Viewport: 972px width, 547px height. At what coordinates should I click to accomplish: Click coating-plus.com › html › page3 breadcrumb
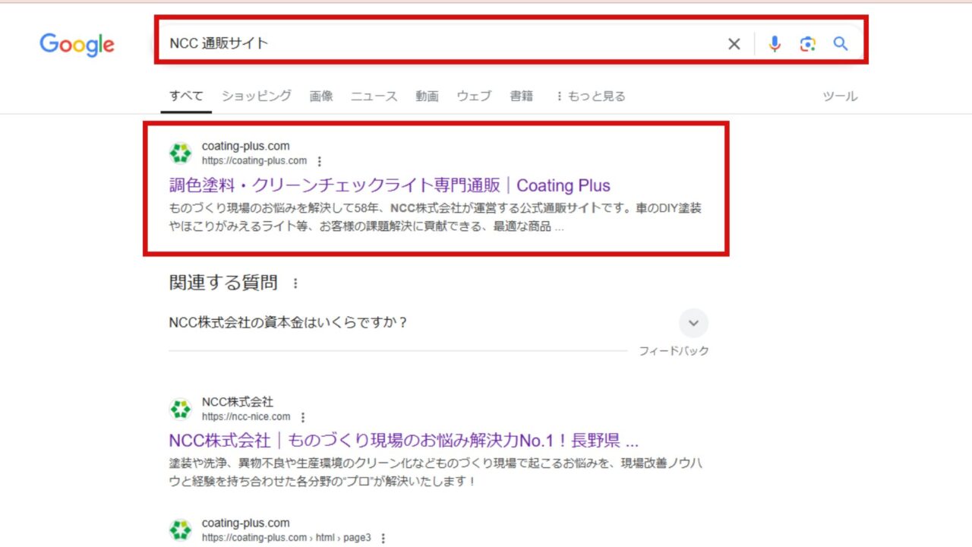(x=286, y=537)
